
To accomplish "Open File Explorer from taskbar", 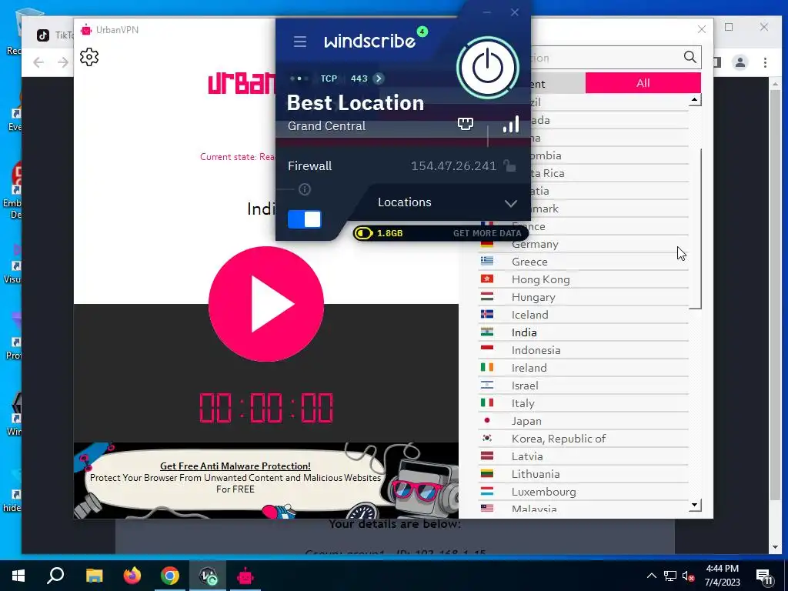I will 94,576.
